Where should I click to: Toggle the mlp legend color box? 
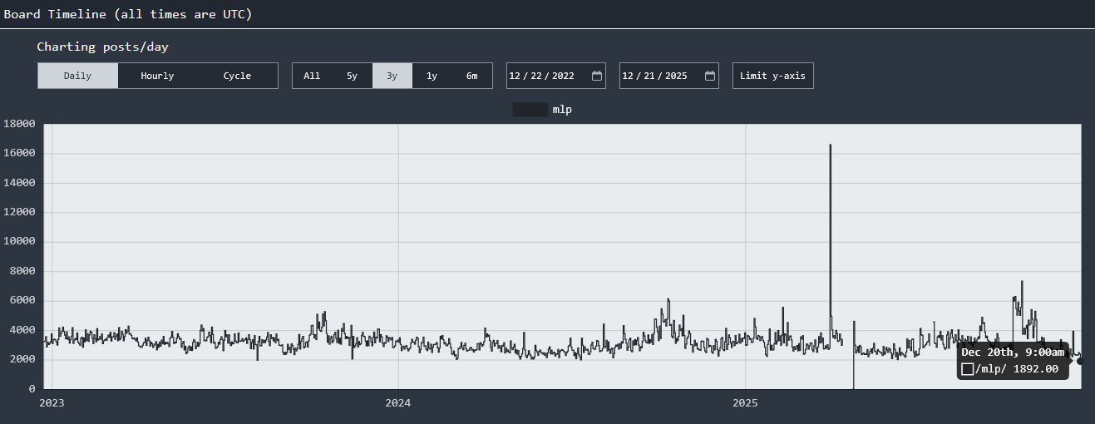(530, 110)
